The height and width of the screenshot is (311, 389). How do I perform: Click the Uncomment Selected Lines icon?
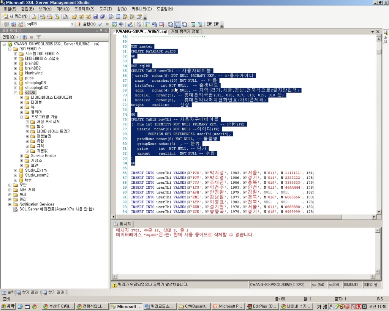point(200,24)
